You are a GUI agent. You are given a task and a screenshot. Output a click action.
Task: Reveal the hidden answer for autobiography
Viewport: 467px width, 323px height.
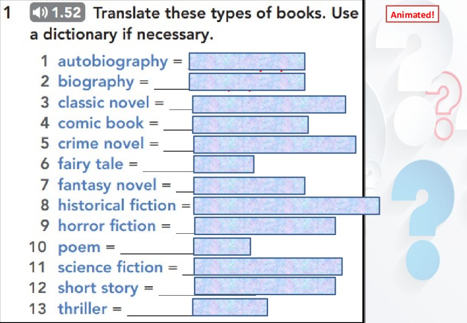[x=247, y=61]
